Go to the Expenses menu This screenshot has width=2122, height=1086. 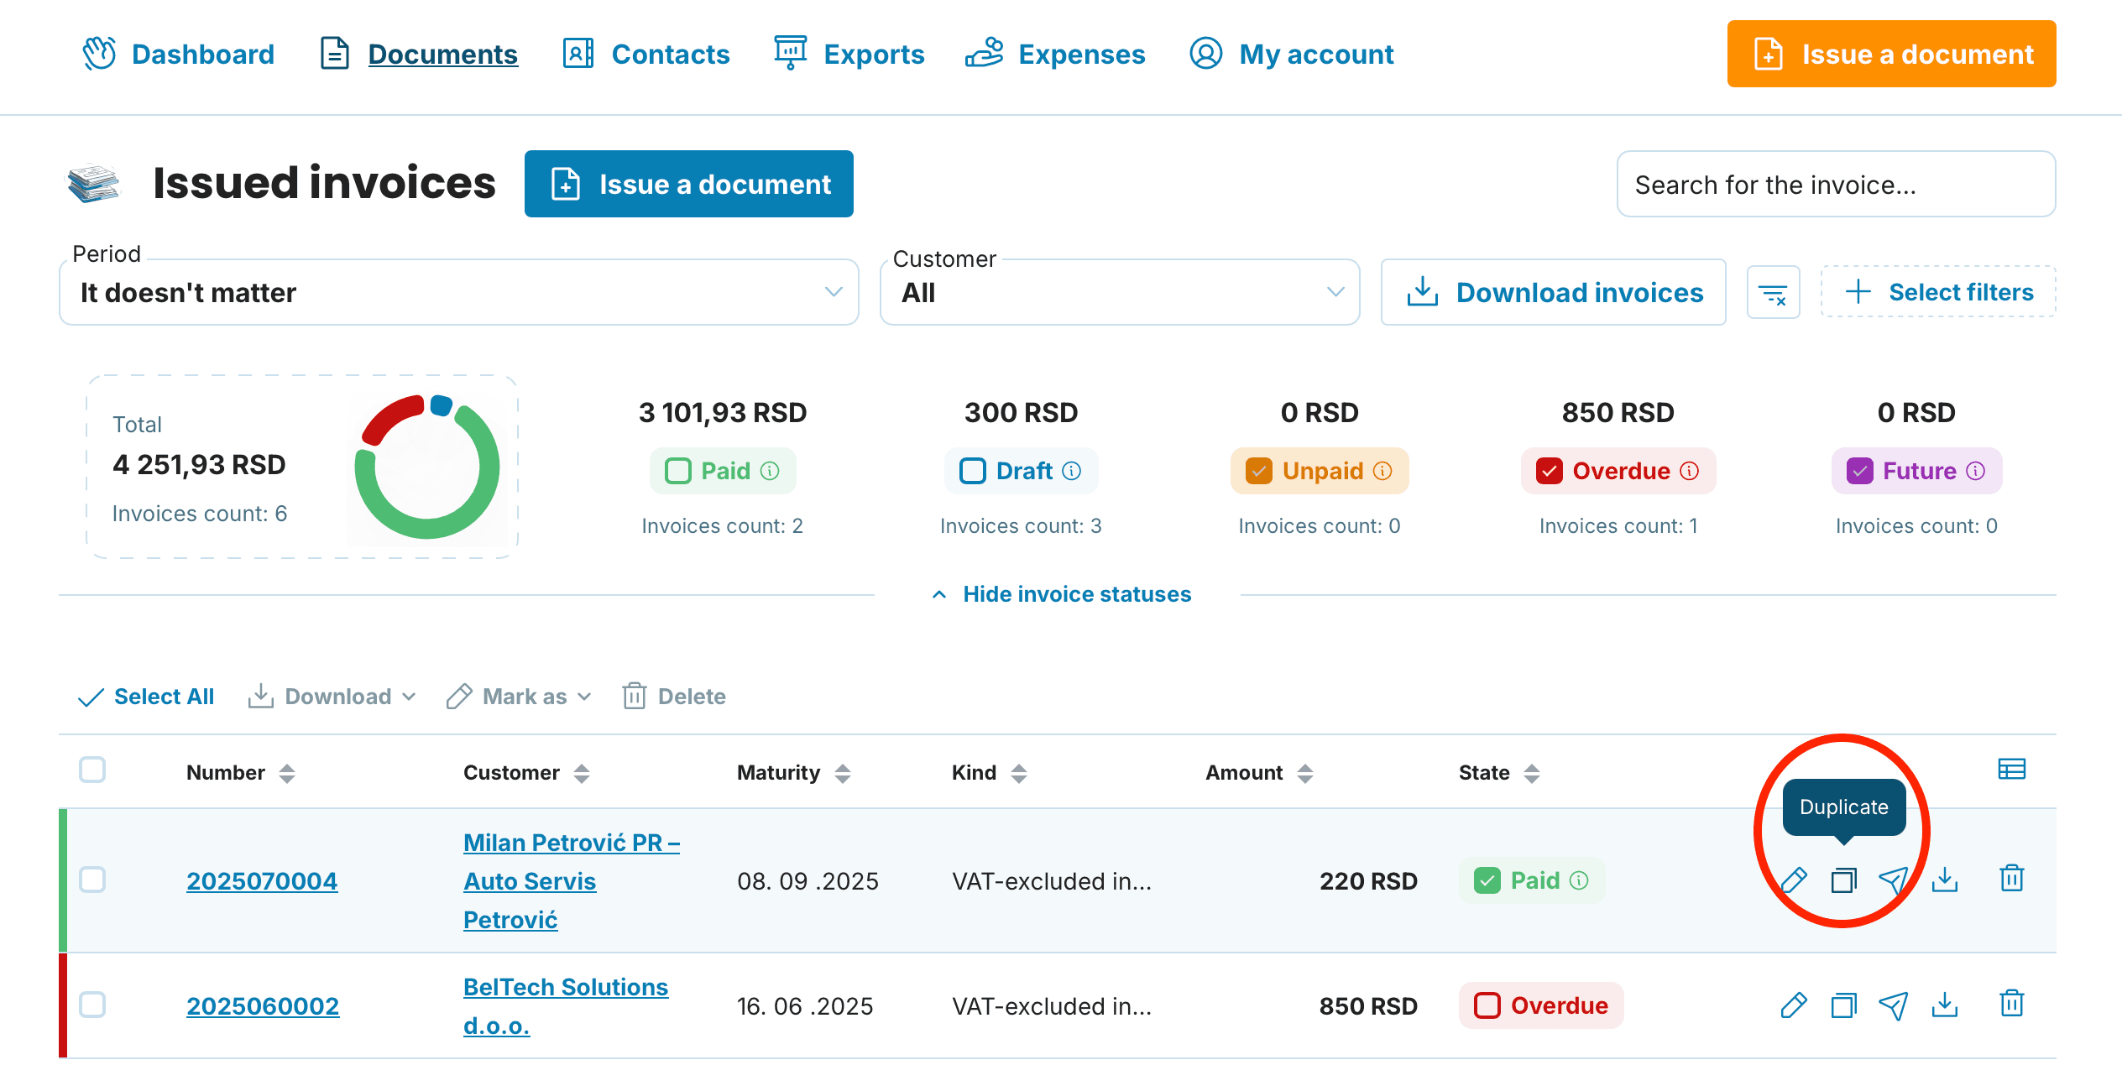(1055, 54)
